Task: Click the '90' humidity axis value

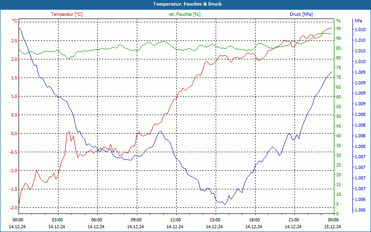Action: (x=339, y=39)
